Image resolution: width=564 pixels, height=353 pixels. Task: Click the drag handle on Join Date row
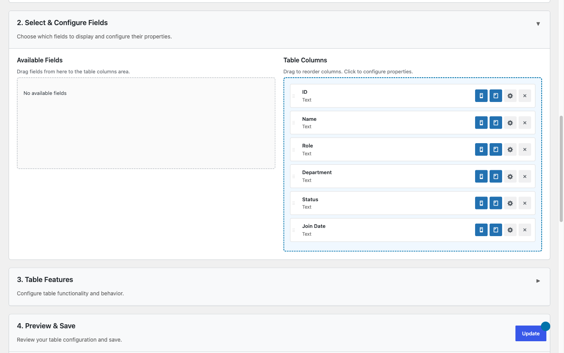[x=293, y=230]
